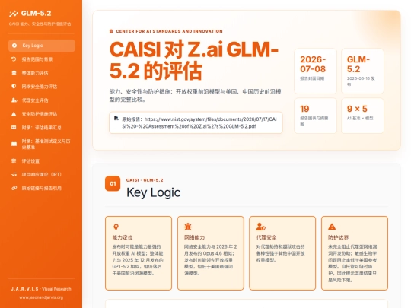Click the warning triangle icon beside 安全防护措施评估

click(14, 113)
